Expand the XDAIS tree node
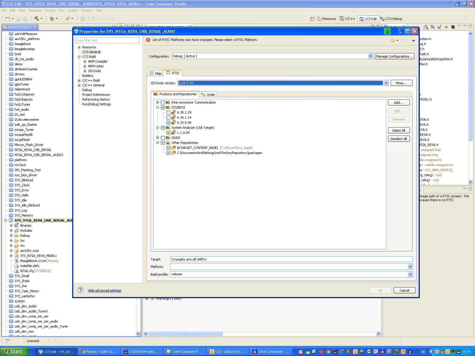 pyautogui.click(x=157, y=138)
